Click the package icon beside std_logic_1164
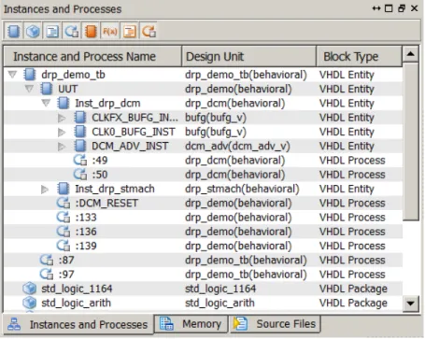Viewport: 425px width, 339px height. (30, 289)
